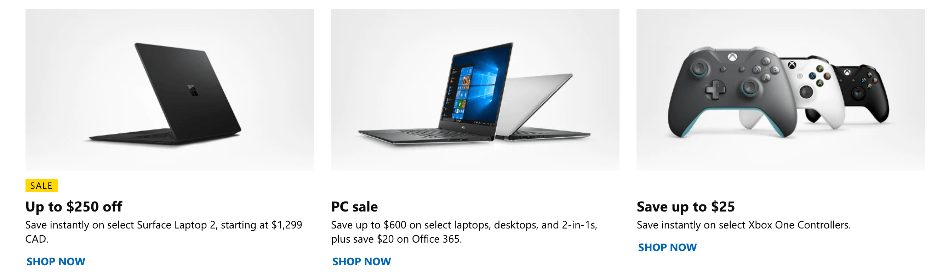Click SHOP NOW under Xbox controllers offer

tap(667, 248)
